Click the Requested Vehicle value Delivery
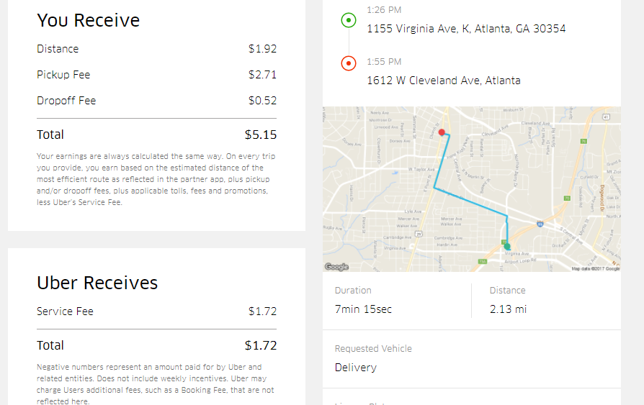The height and width of the screenshot is (405, 644). [356, 368]
